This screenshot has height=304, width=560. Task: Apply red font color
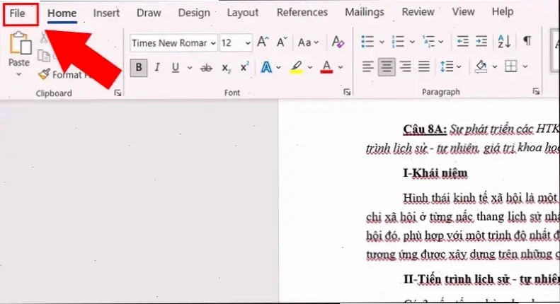tap(326, 67)
